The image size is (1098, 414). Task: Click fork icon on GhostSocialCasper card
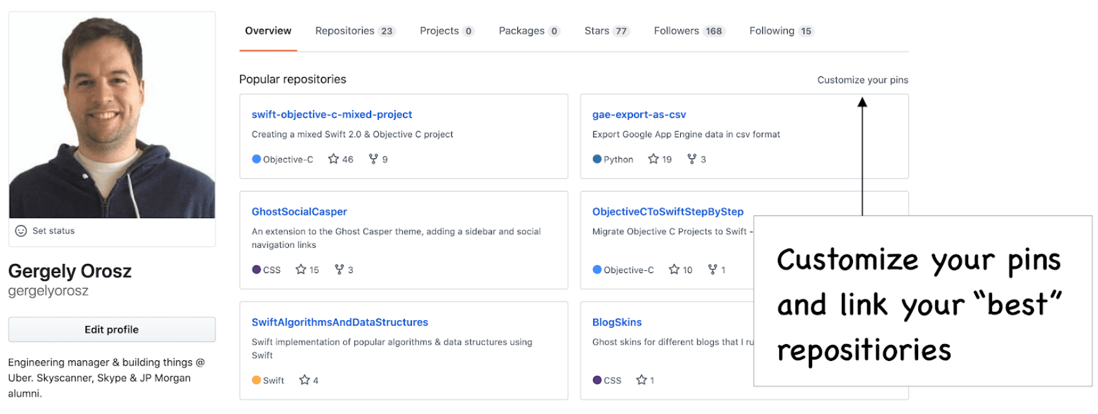[x=339, y=270]
